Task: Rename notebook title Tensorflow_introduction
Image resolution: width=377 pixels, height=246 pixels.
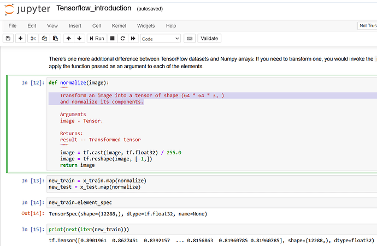Action: coord(94,8)
